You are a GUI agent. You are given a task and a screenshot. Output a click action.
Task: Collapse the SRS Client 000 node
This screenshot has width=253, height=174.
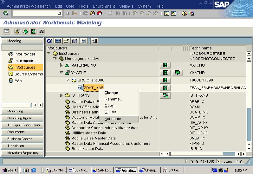(x=68, y=80)
